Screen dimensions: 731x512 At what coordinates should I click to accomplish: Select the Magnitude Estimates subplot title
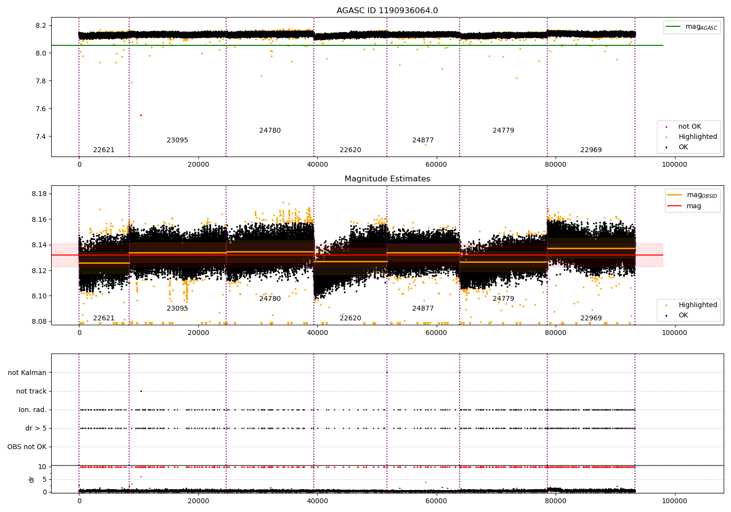387,179
